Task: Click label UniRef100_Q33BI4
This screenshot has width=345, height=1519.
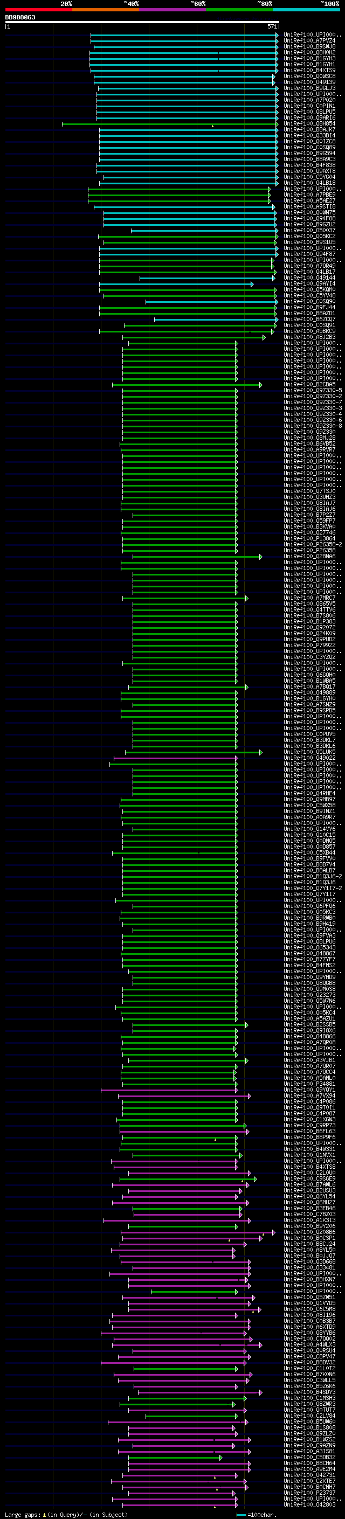Action: click(x=309, y=135)
